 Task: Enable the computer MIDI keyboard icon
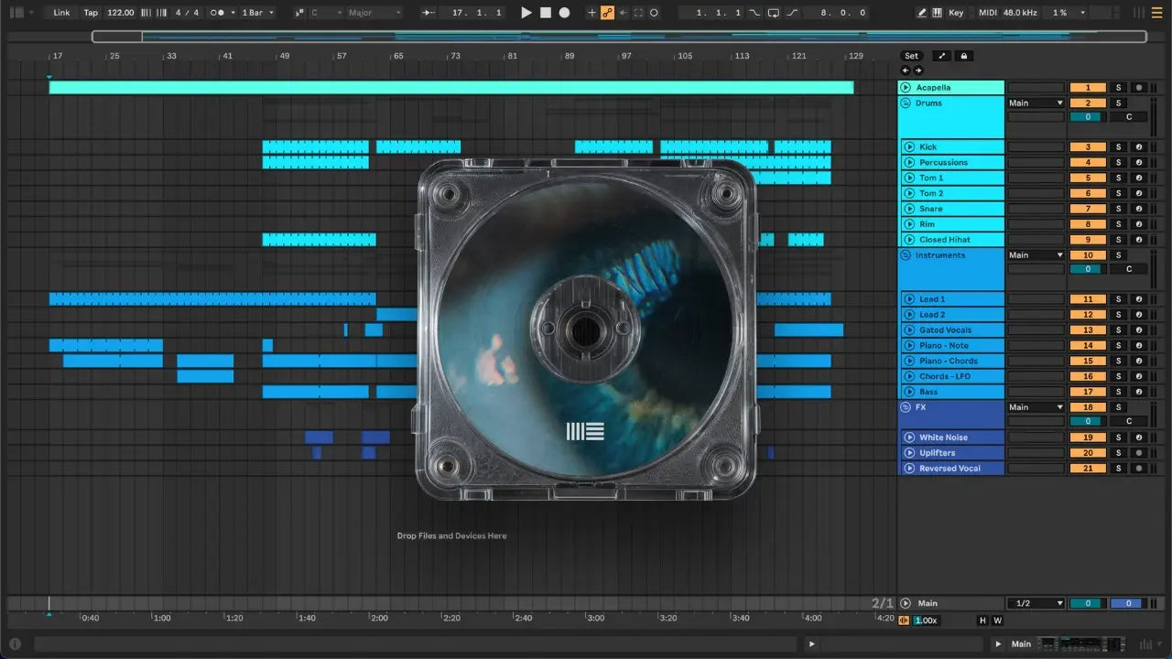(x=937, y=13)
